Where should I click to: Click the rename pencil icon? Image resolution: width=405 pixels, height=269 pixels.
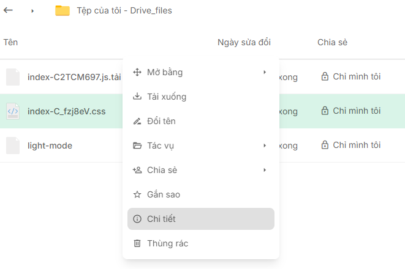(x=137, y=121)
